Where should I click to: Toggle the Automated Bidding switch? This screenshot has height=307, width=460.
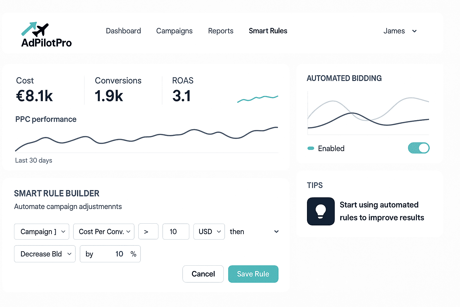tap(419, 148)
